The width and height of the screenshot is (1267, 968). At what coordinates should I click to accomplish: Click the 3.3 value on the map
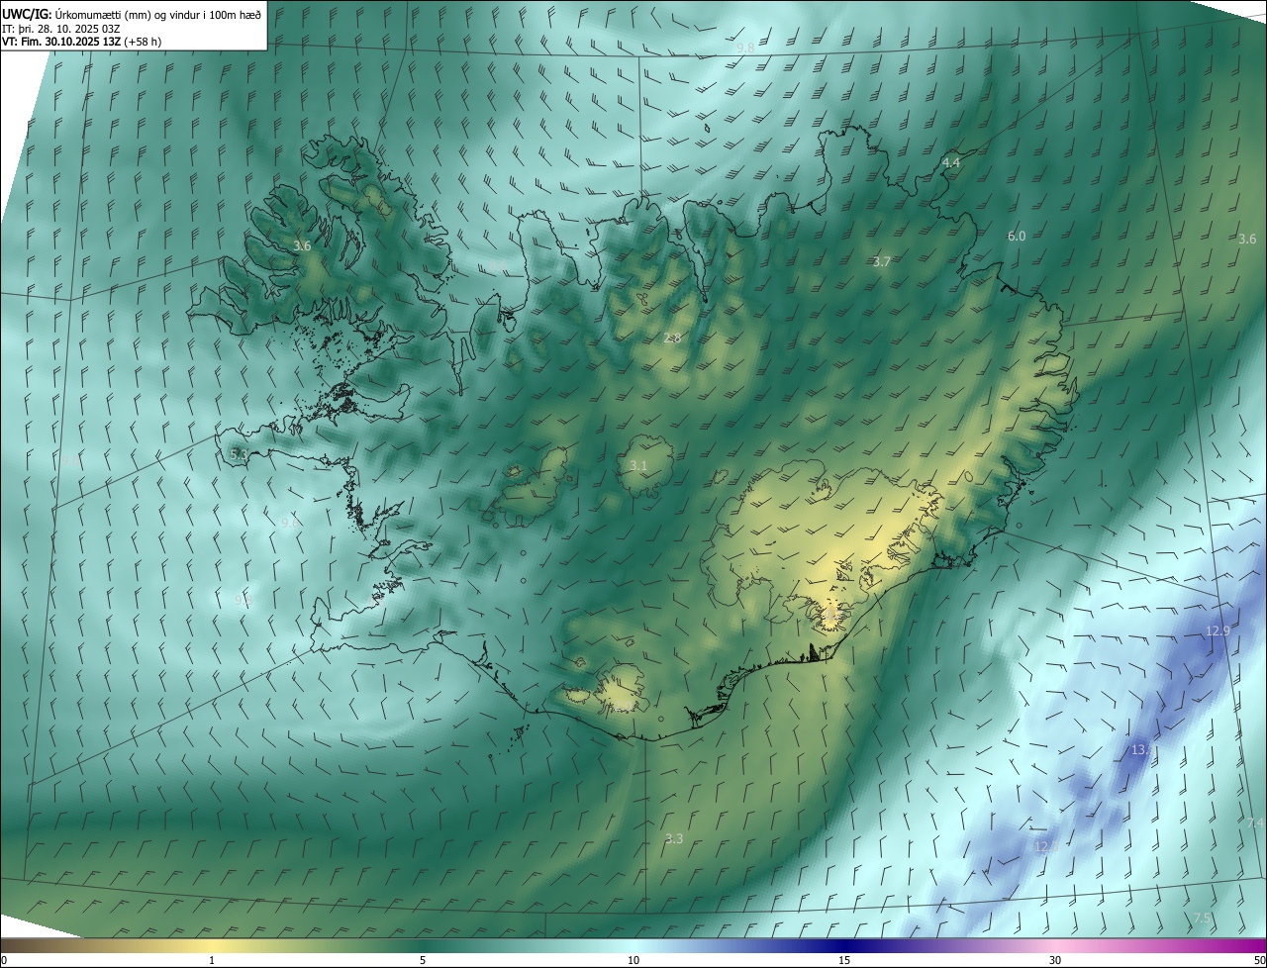(x=674, y=838)
